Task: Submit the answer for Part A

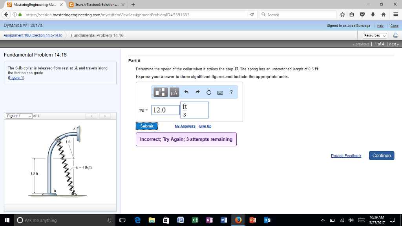Action: point(146,126)
